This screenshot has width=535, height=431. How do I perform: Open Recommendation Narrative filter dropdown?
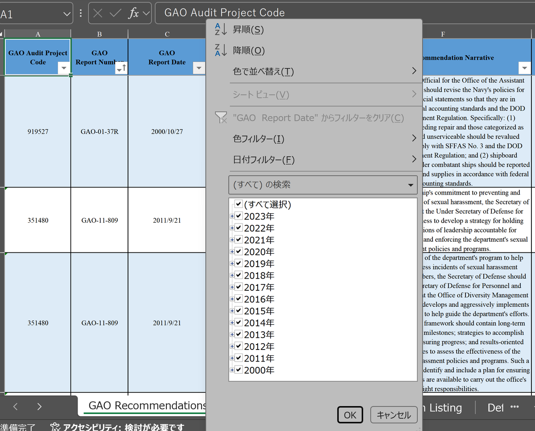pyautogui.click(x=524, y=68)
